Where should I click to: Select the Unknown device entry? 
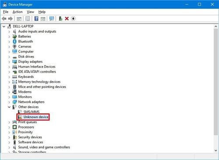pyautogui.click(x=36, y=117)
